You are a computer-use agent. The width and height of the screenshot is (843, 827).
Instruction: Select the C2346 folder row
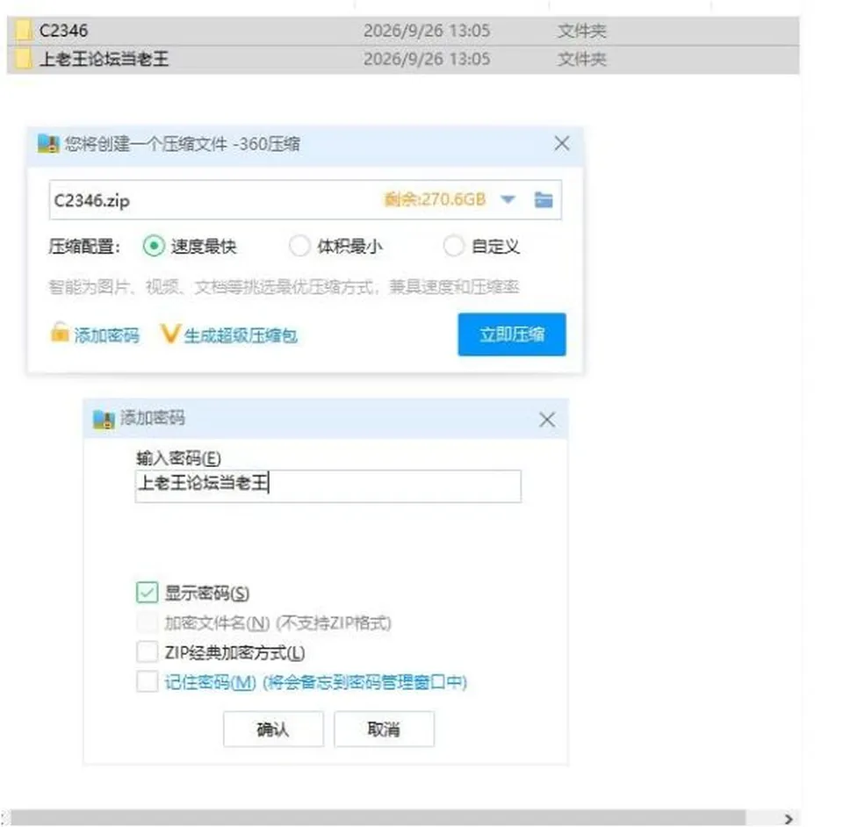403,31
